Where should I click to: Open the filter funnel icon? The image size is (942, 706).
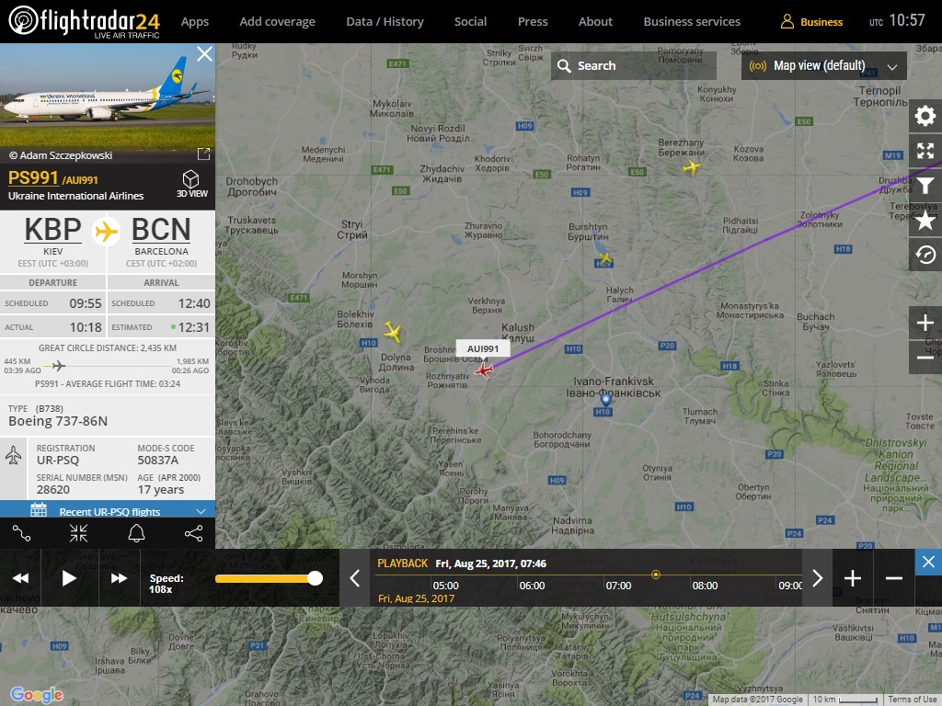(x=925, y=186)
